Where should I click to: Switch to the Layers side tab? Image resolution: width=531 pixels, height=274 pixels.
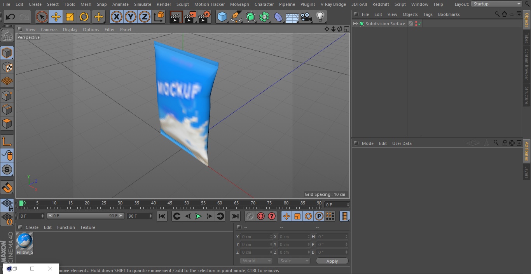click(527, 172)
